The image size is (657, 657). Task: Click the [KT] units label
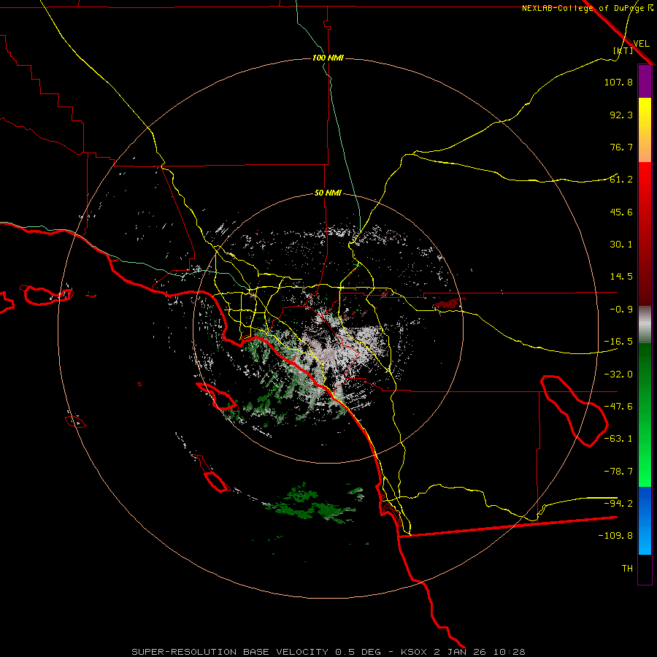coord(623,50)
